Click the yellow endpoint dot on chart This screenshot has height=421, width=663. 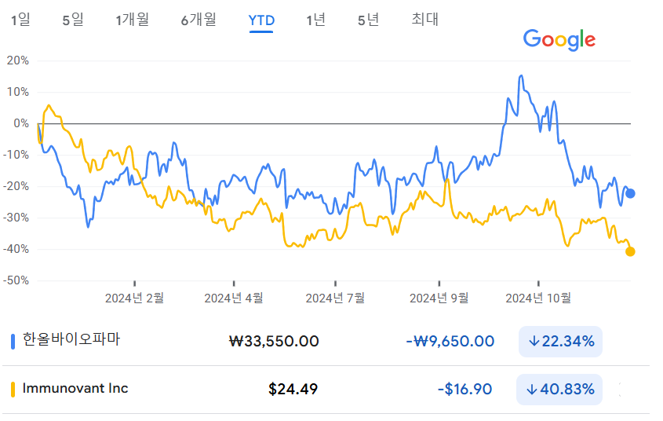pyautogui.click(x=630, y=252)
